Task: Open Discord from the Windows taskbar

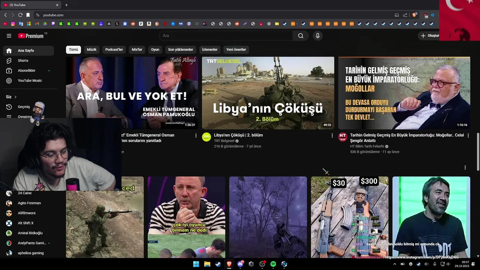Action: [x=240, y=264]
